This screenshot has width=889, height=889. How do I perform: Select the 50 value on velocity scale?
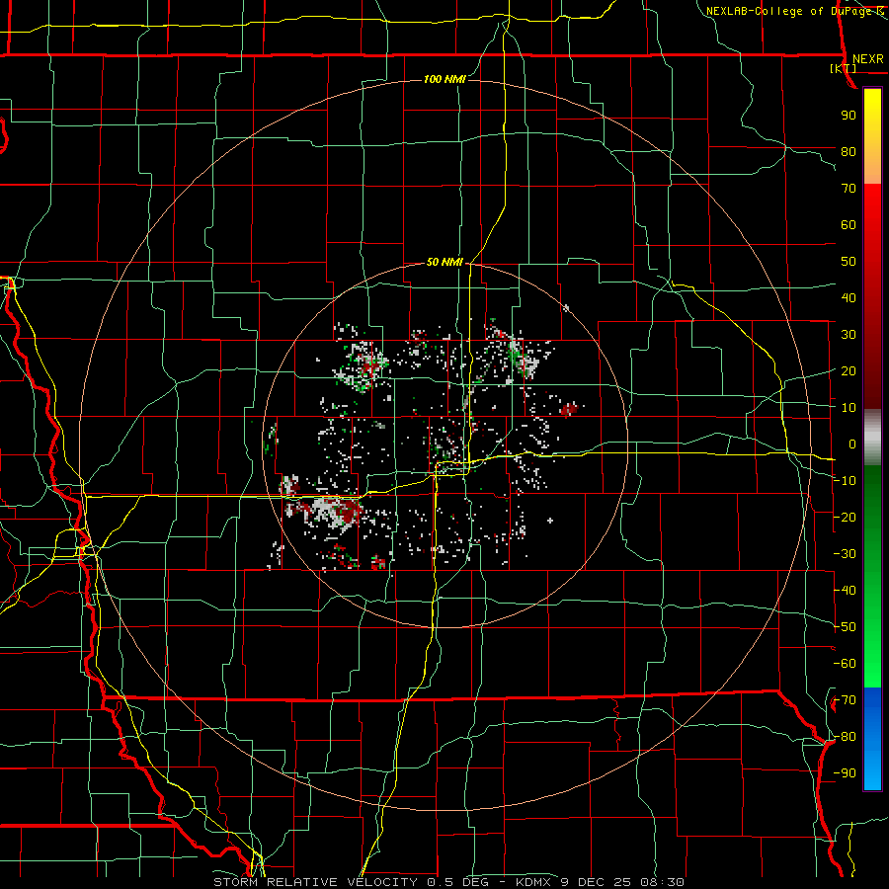[849, 262]
